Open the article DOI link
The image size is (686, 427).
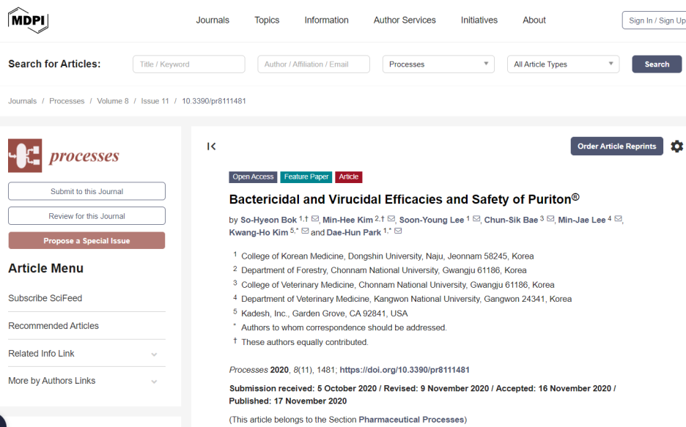coord(405,370)
